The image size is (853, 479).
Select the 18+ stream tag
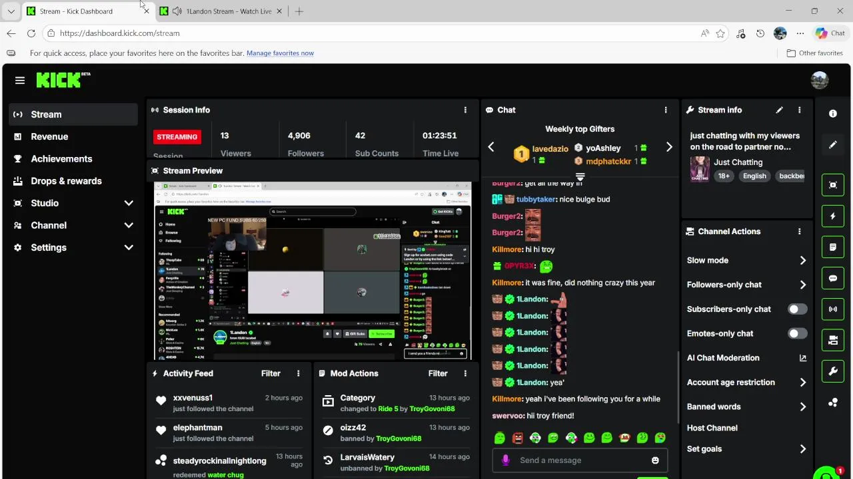click(x=724, y=176)
